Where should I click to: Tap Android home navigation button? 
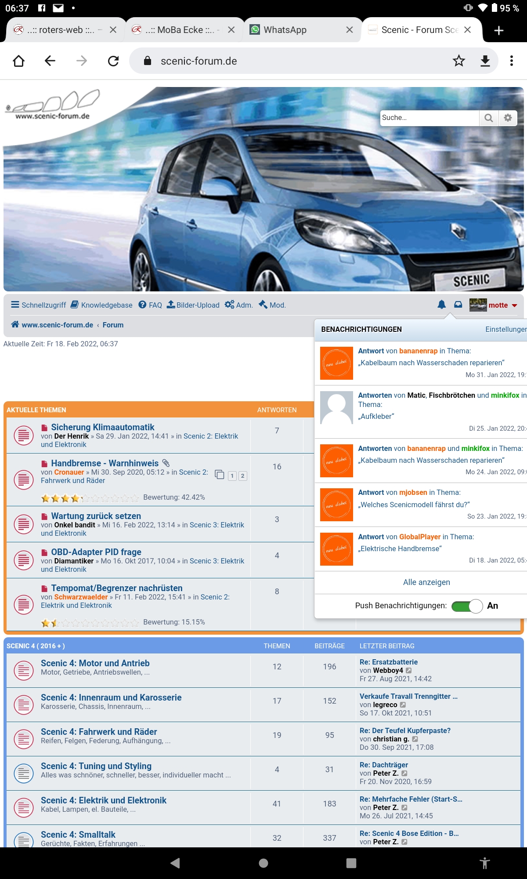(x=263, y=863)
